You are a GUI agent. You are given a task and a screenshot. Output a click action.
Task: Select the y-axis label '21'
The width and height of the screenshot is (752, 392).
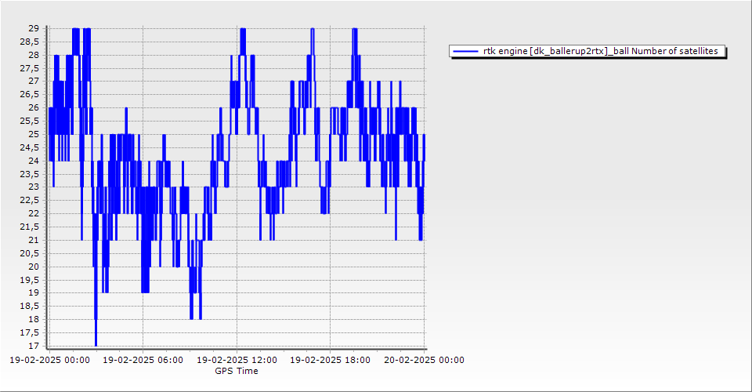coord(33,240)
